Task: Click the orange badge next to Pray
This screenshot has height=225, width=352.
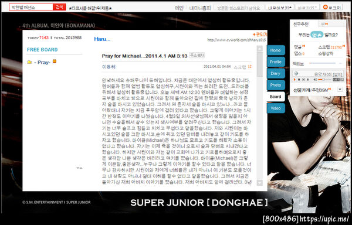Action: [x=55, y=61]
